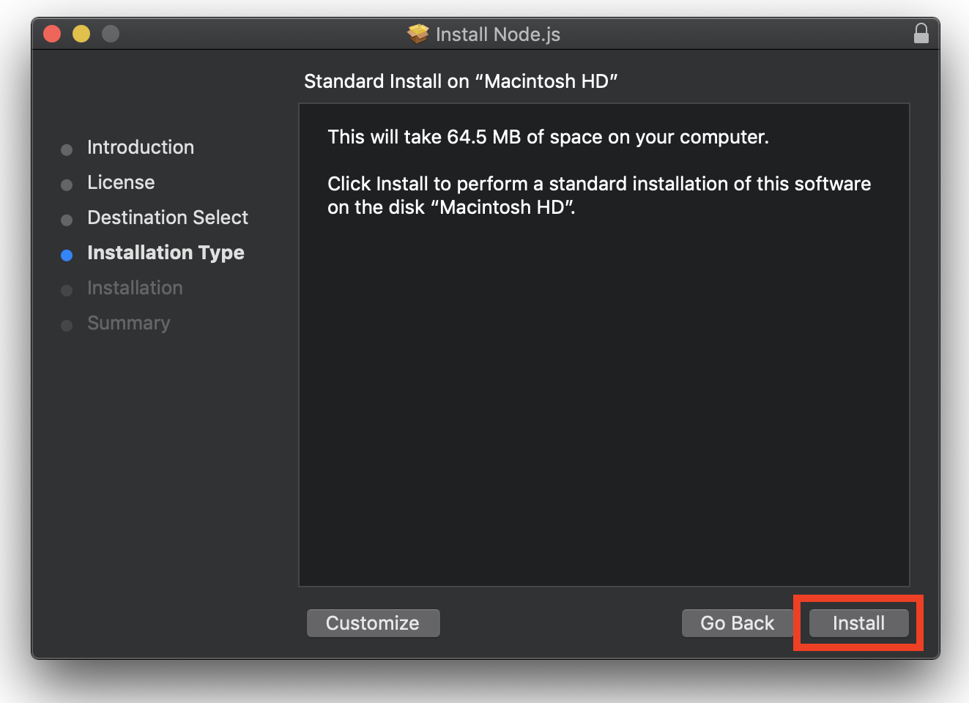969x703 pixels.
Task: Click the Install Node.js window title
Action: [498, 34]
